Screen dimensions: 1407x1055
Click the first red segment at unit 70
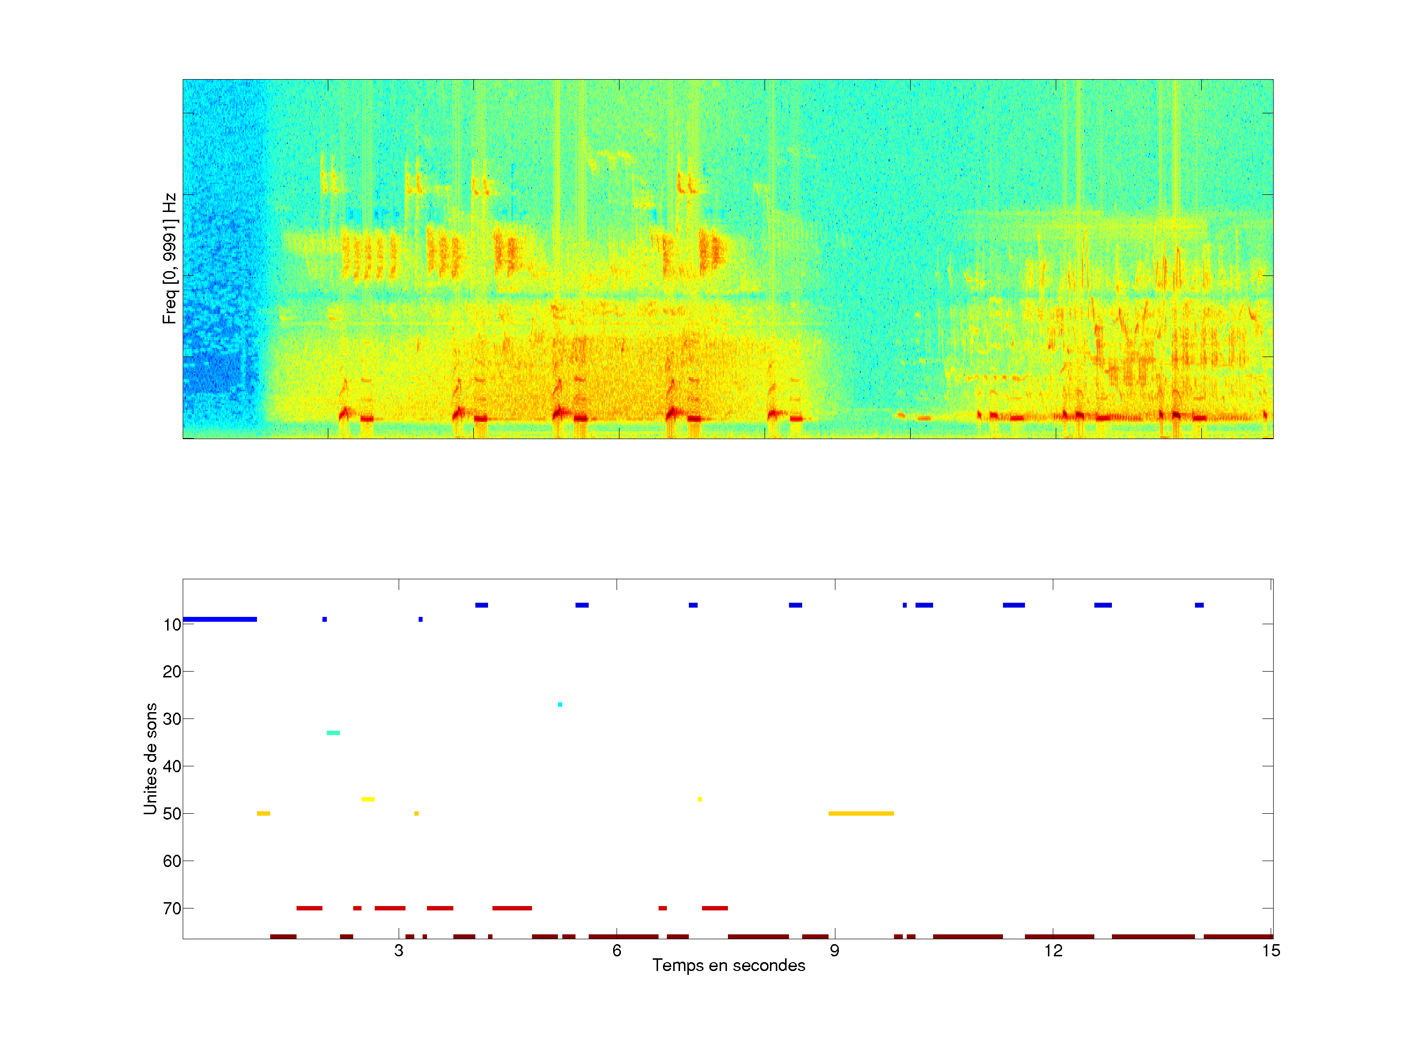point(309,908)
